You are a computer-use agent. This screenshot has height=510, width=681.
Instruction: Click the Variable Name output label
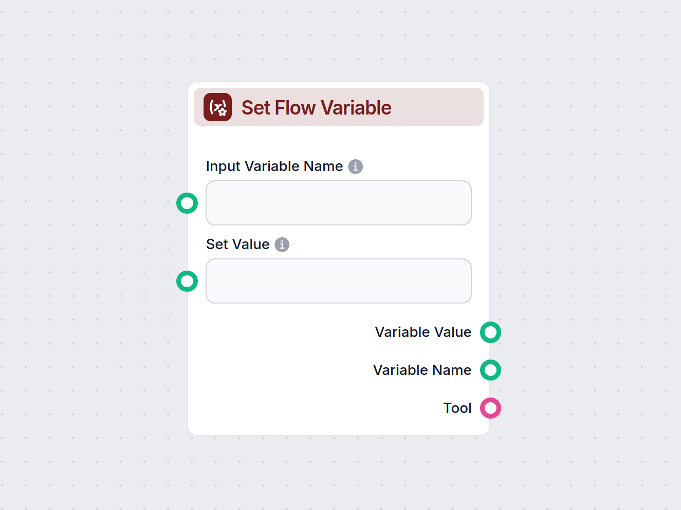[x=422, y=370]
